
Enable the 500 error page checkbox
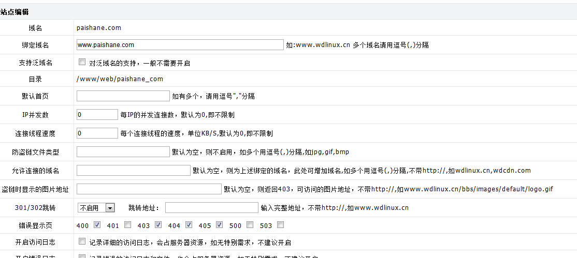click(250, 225)
